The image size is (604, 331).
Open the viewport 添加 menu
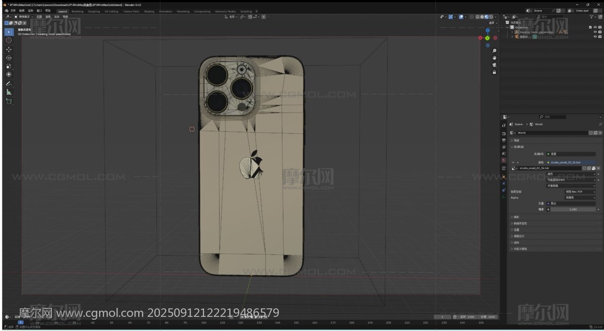tap(57, 17)
